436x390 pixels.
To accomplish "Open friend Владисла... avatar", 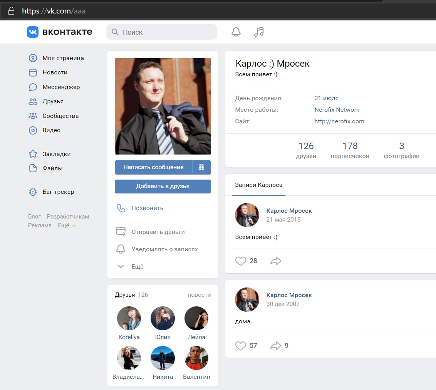I will click(x=129, y=358).
